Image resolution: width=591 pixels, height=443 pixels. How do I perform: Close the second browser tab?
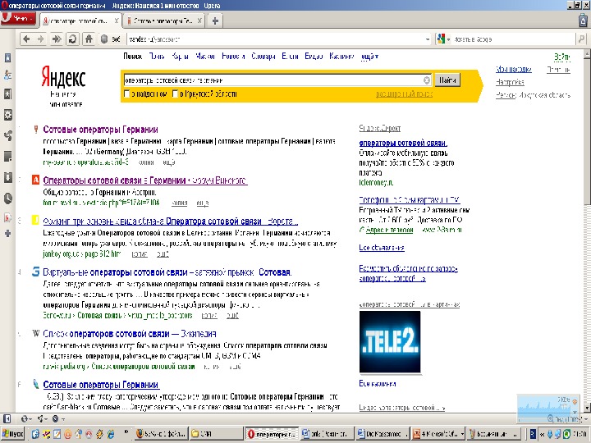click(199, 21)
